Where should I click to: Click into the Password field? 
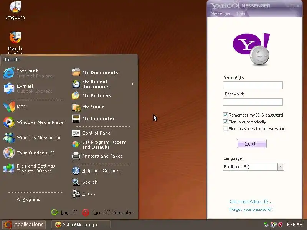tap(253, 102)
